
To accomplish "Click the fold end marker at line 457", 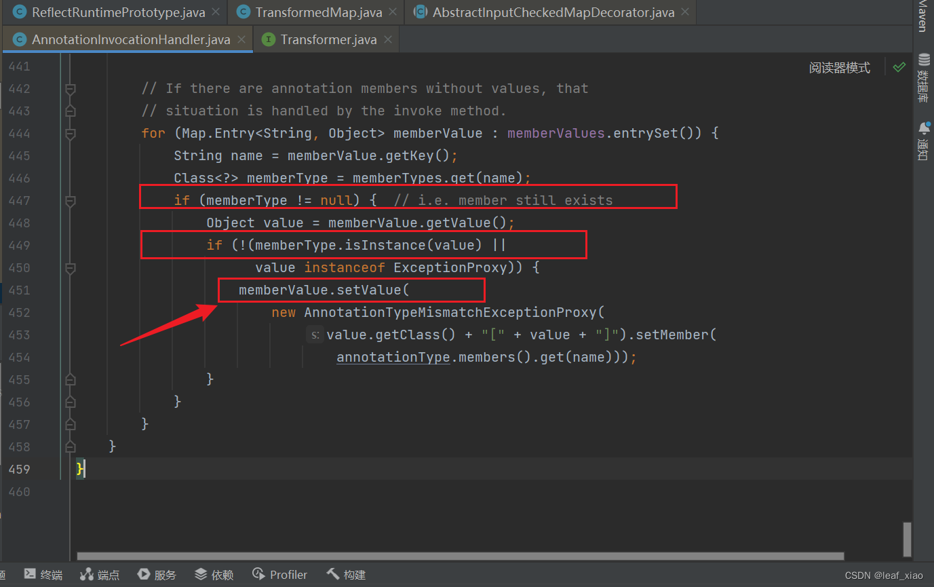I will 70,424.
